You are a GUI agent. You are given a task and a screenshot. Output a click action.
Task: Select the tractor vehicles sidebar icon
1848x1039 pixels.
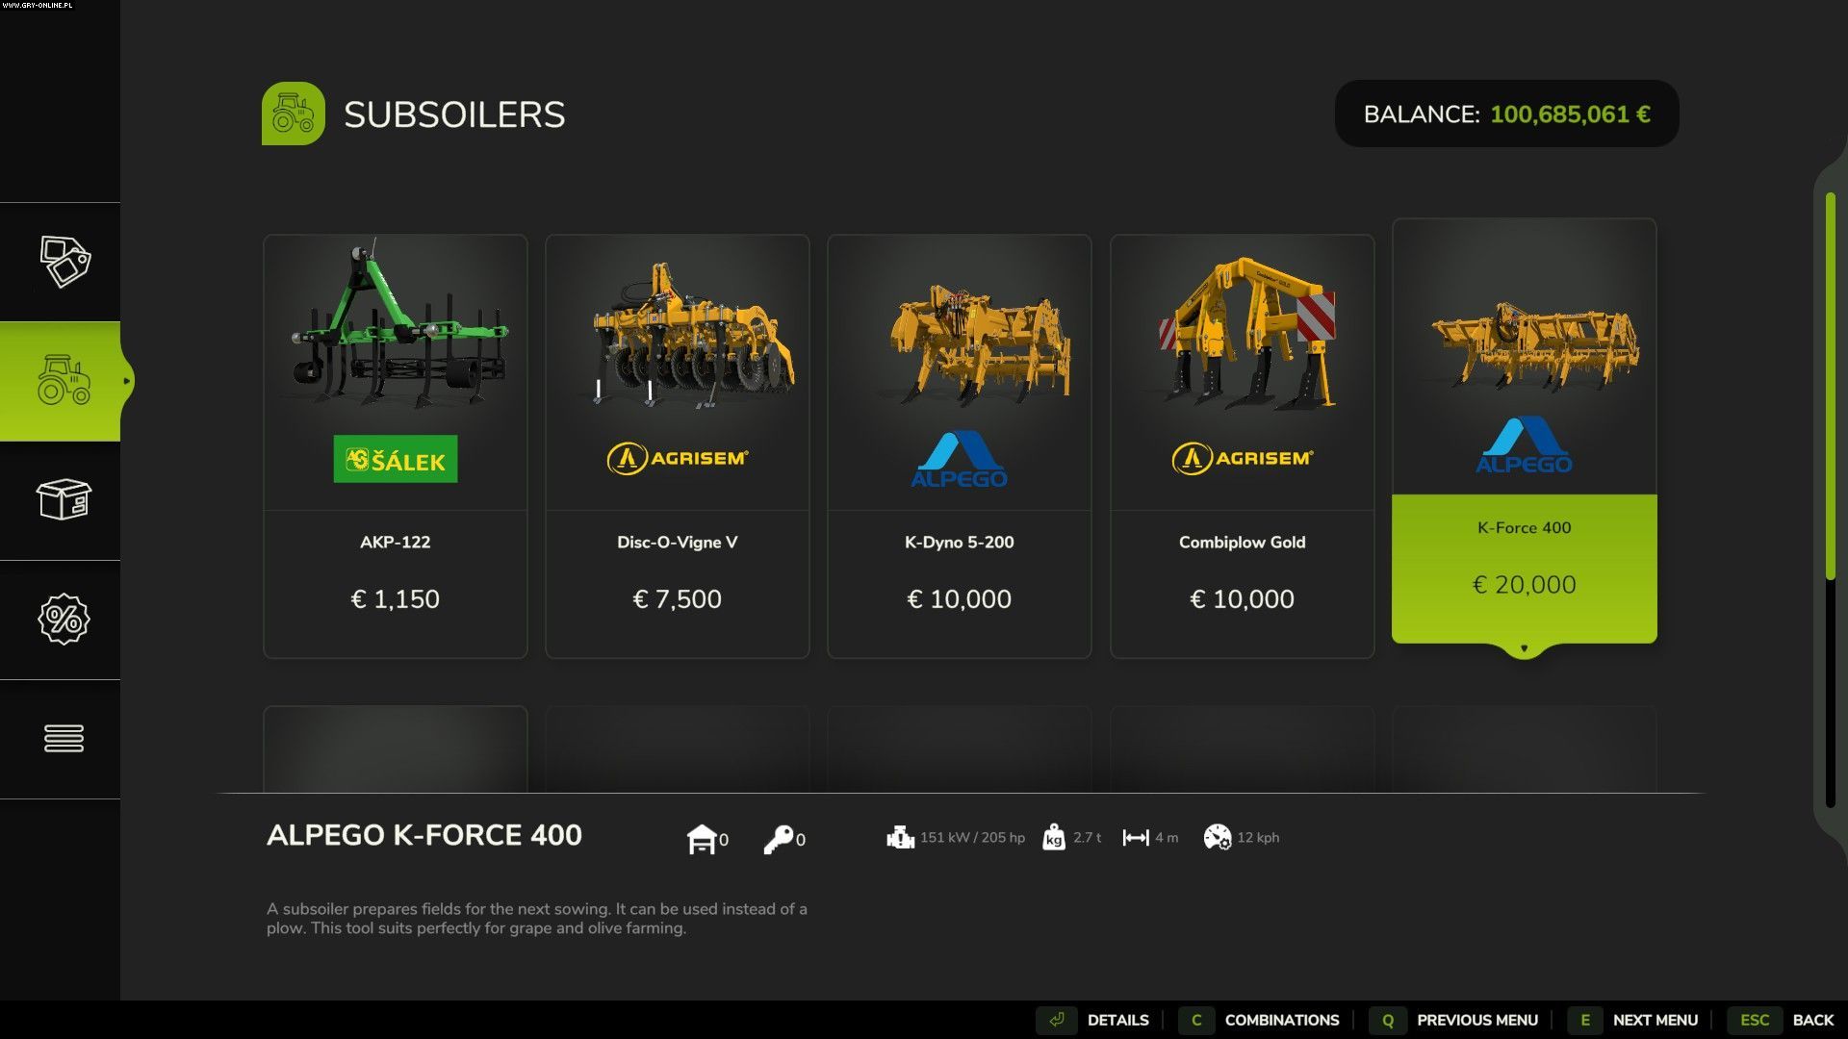tap(64, 381)
